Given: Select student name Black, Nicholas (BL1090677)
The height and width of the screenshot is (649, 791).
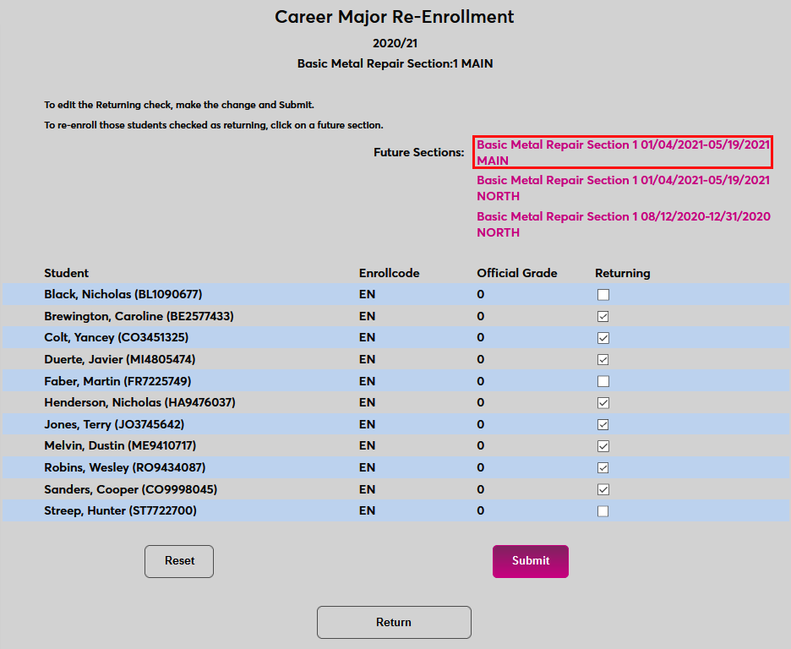Looking at the screenshot, I should tap(123, 294).
